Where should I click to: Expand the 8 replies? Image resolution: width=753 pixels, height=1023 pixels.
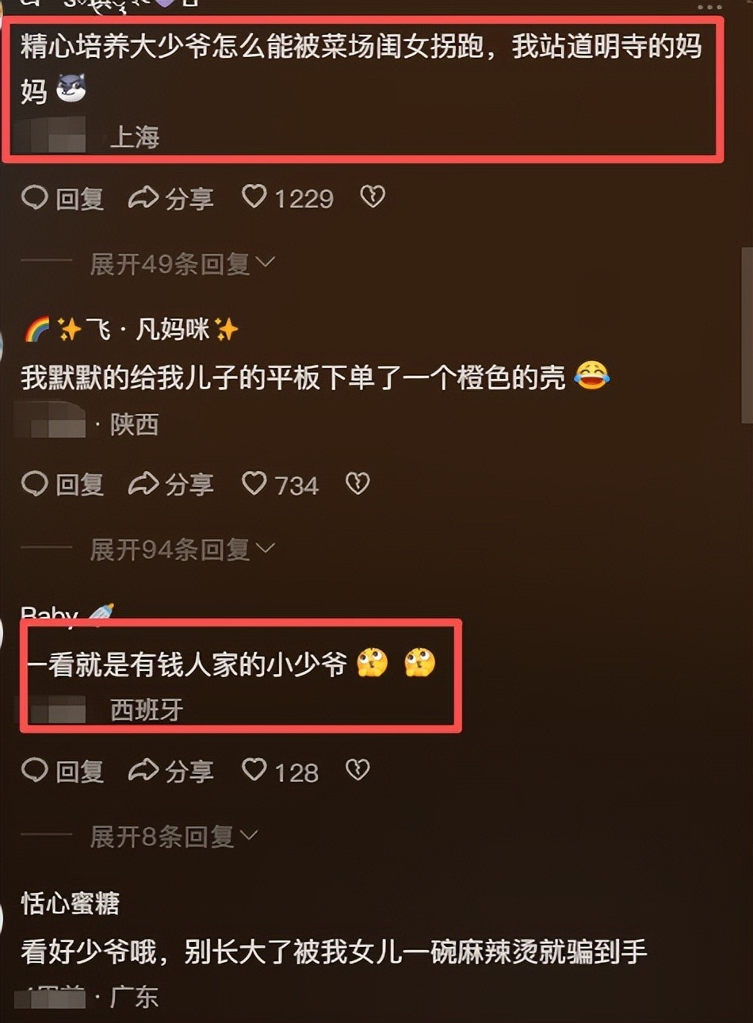click(174, 836)
